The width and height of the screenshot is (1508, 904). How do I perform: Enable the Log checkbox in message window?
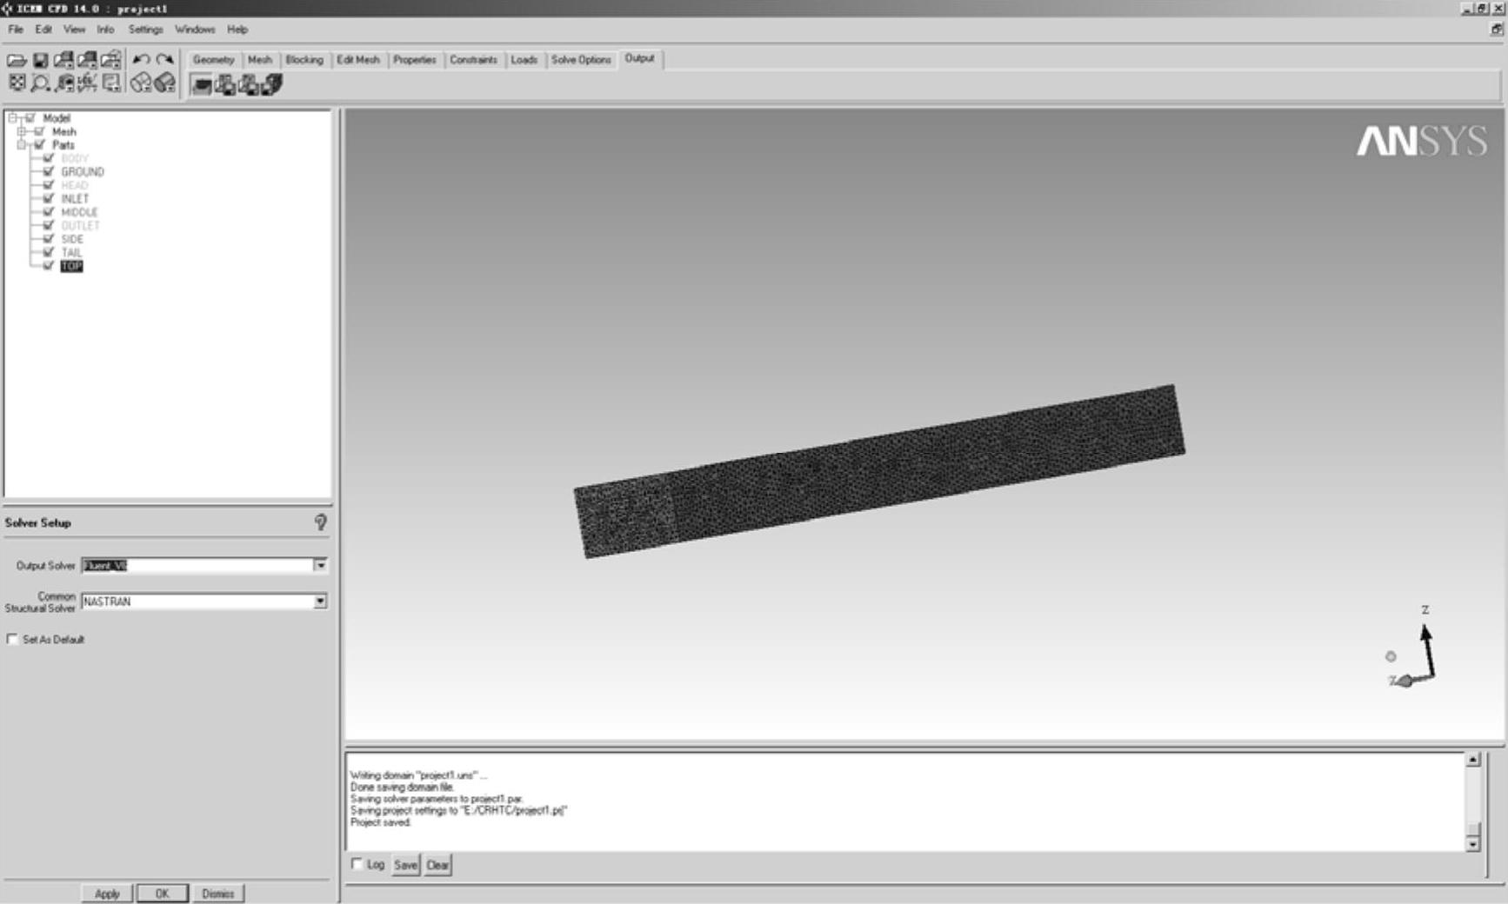pyautogui.click(x=357, y=864)
